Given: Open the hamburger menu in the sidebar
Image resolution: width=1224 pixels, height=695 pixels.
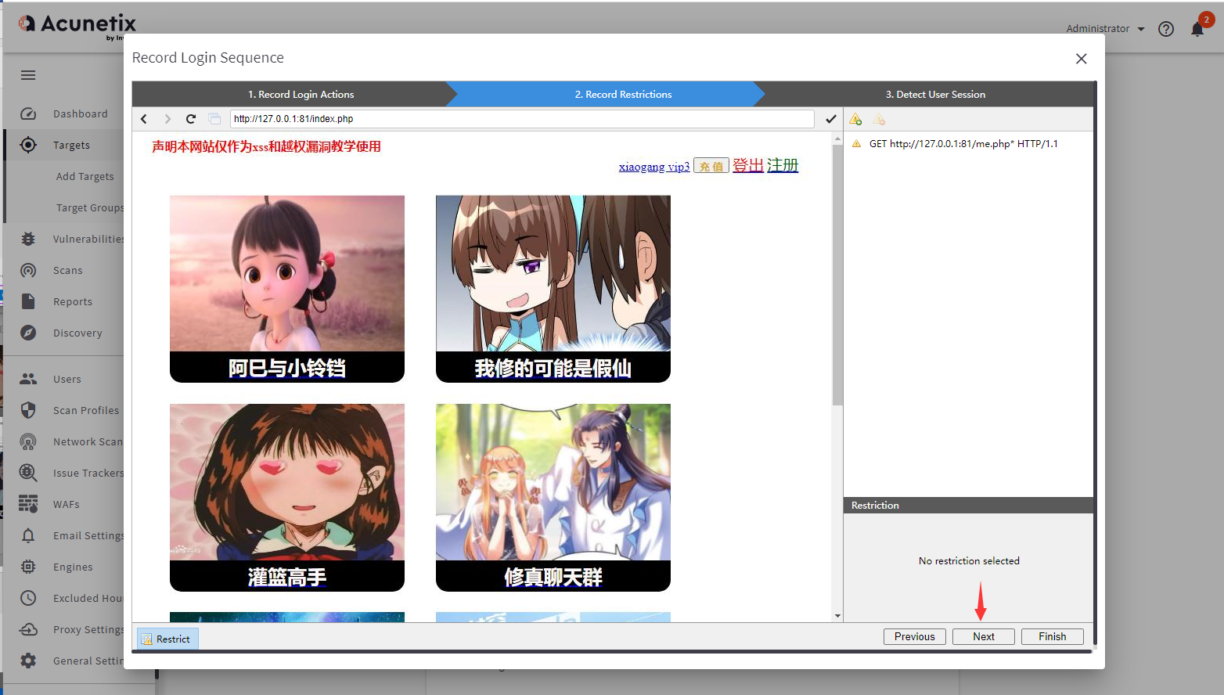Looking at the screenshot, I should pos(28,75).
